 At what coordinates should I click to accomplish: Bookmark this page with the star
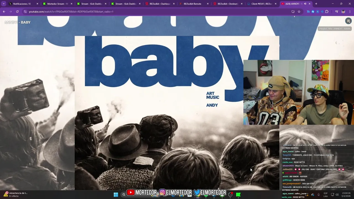point(299,12)
